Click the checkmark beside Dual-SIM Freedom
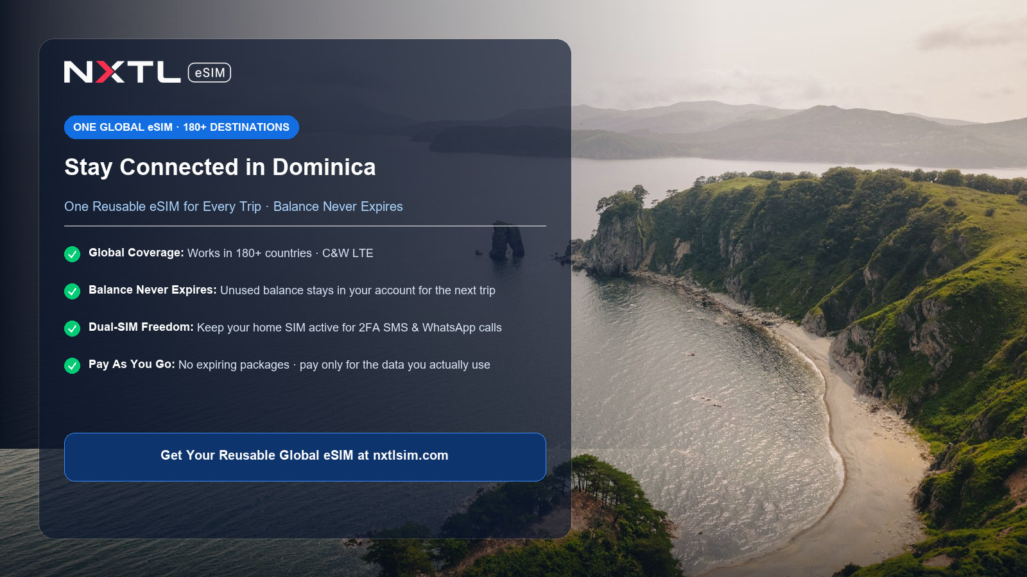The image size is (1027, 577). pyautogui.click(x=72, y=328)
